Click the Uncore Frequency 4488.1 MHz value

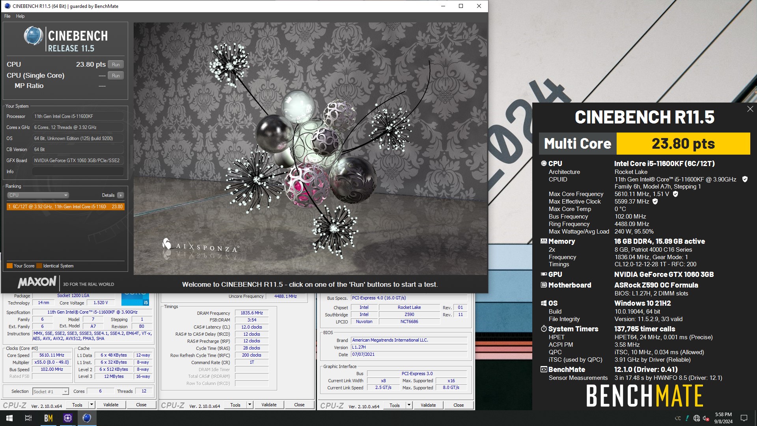click(x=285, y=296)
